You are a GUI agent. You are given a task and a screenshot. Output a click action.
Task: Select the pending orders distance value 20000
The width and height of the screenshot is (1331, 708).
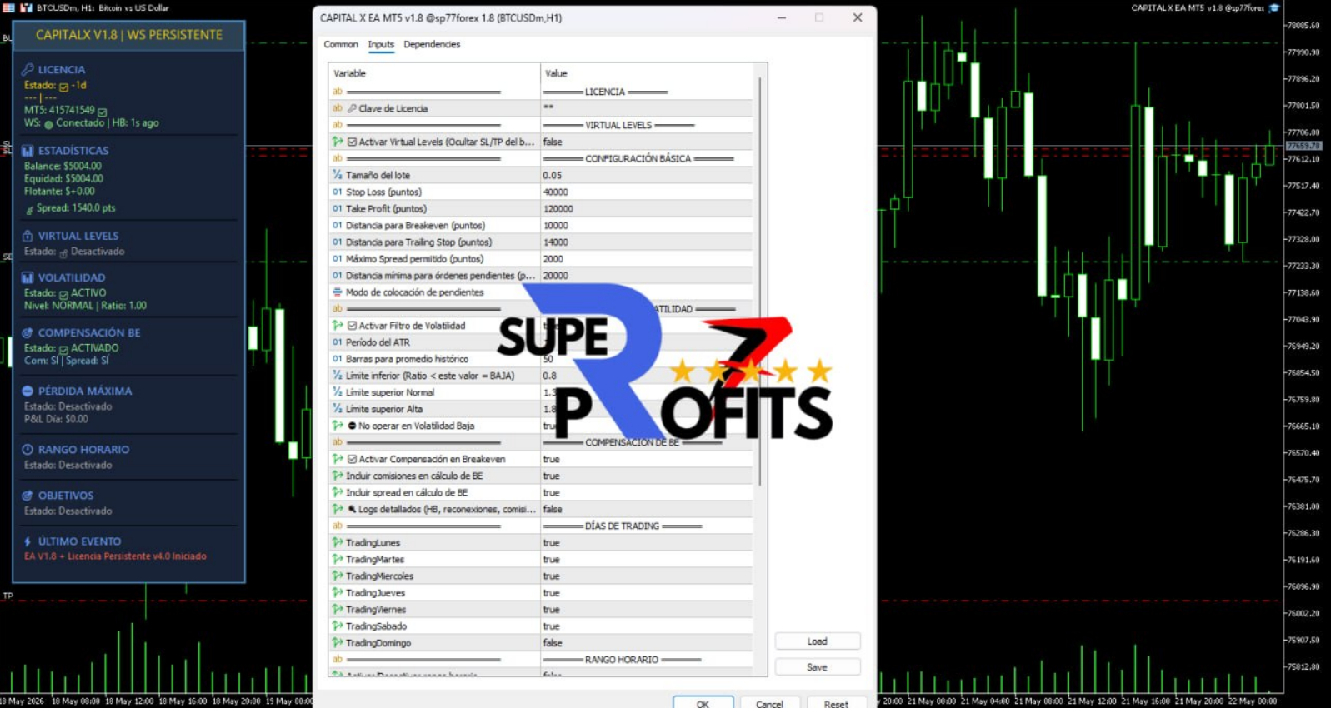[647, 275]
